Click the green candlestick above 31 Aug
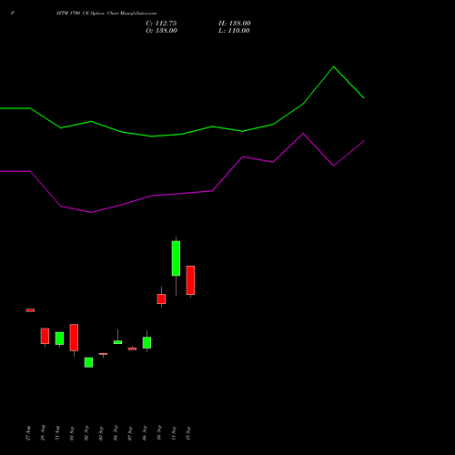Screen dimensions: 455x455 pyautogui.click(x=59, y=339)
